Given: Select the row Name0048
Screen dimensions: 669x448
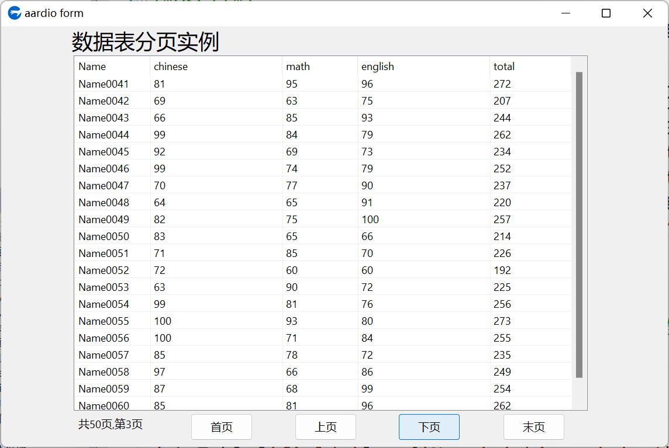Looking at the screenshot, I should click(323, 203).
